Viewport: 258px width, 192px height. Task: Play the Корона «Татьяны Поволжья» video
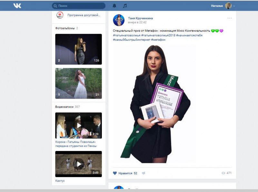coord(78,125)
